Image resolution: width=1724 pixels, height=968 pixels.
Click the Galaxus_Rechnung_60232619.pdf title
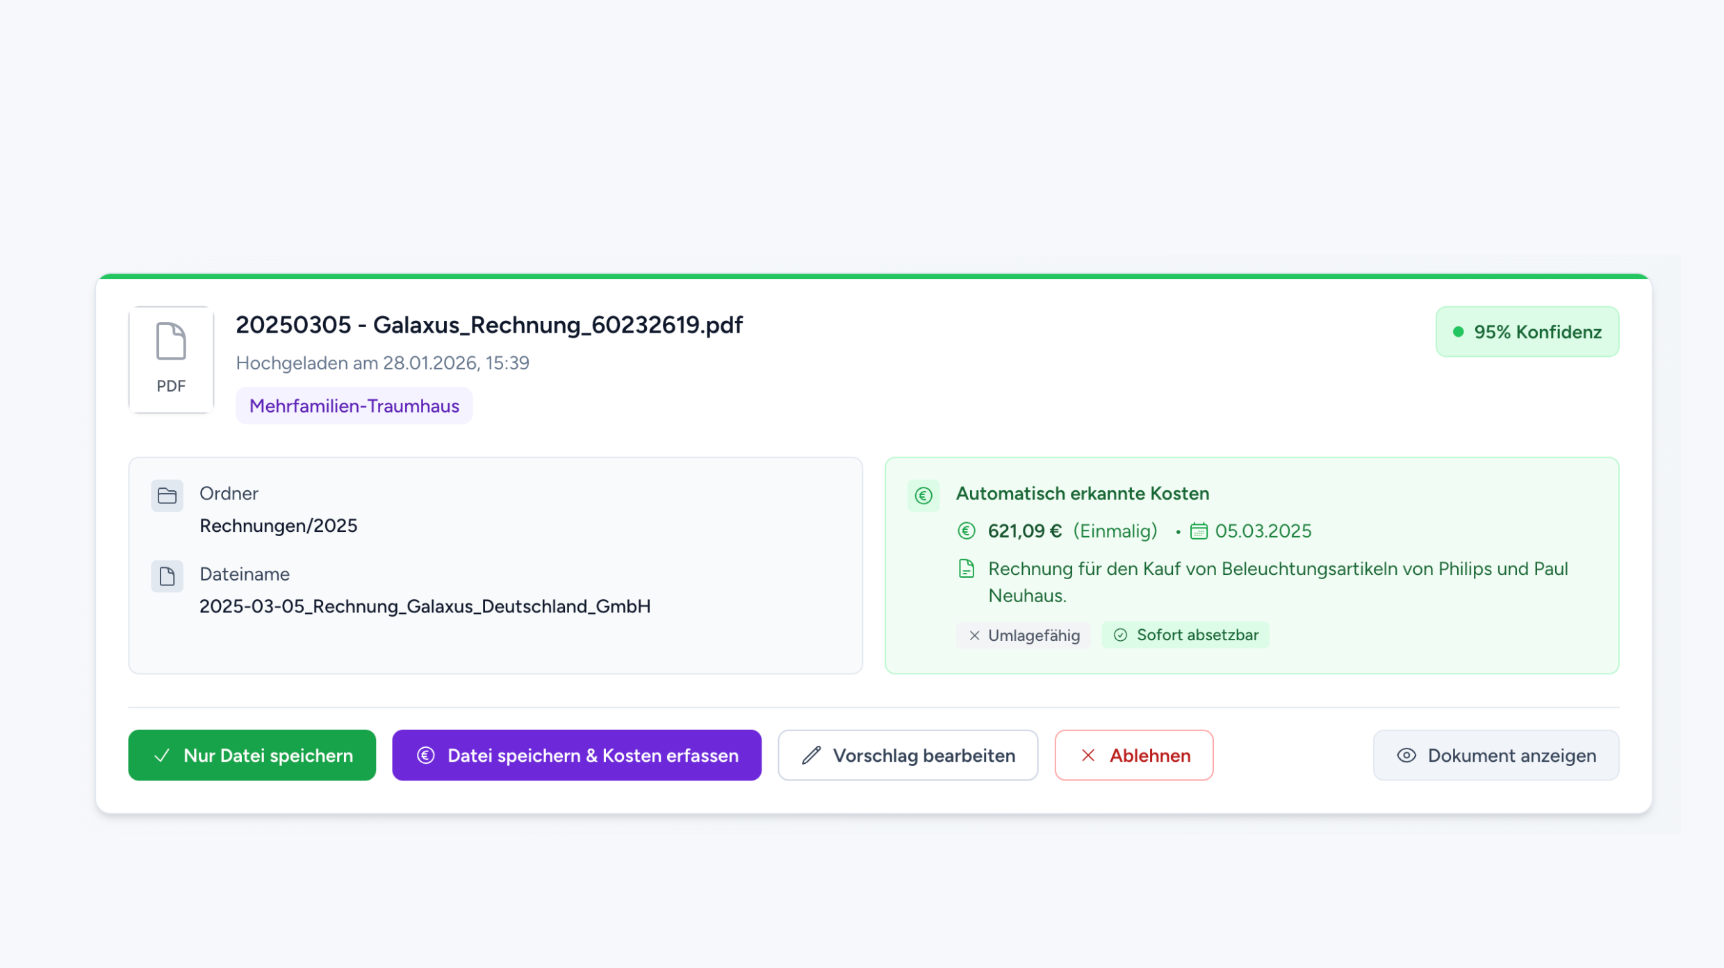[489, 325]
